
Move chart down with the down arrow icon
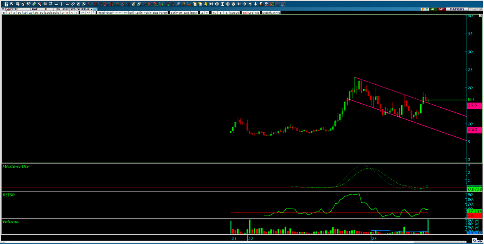pos(255,4)
